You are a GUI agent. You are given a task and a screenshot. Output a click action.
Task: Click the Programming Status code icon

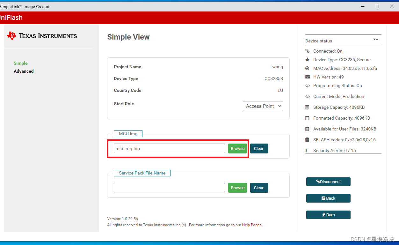tap(307, 85)
